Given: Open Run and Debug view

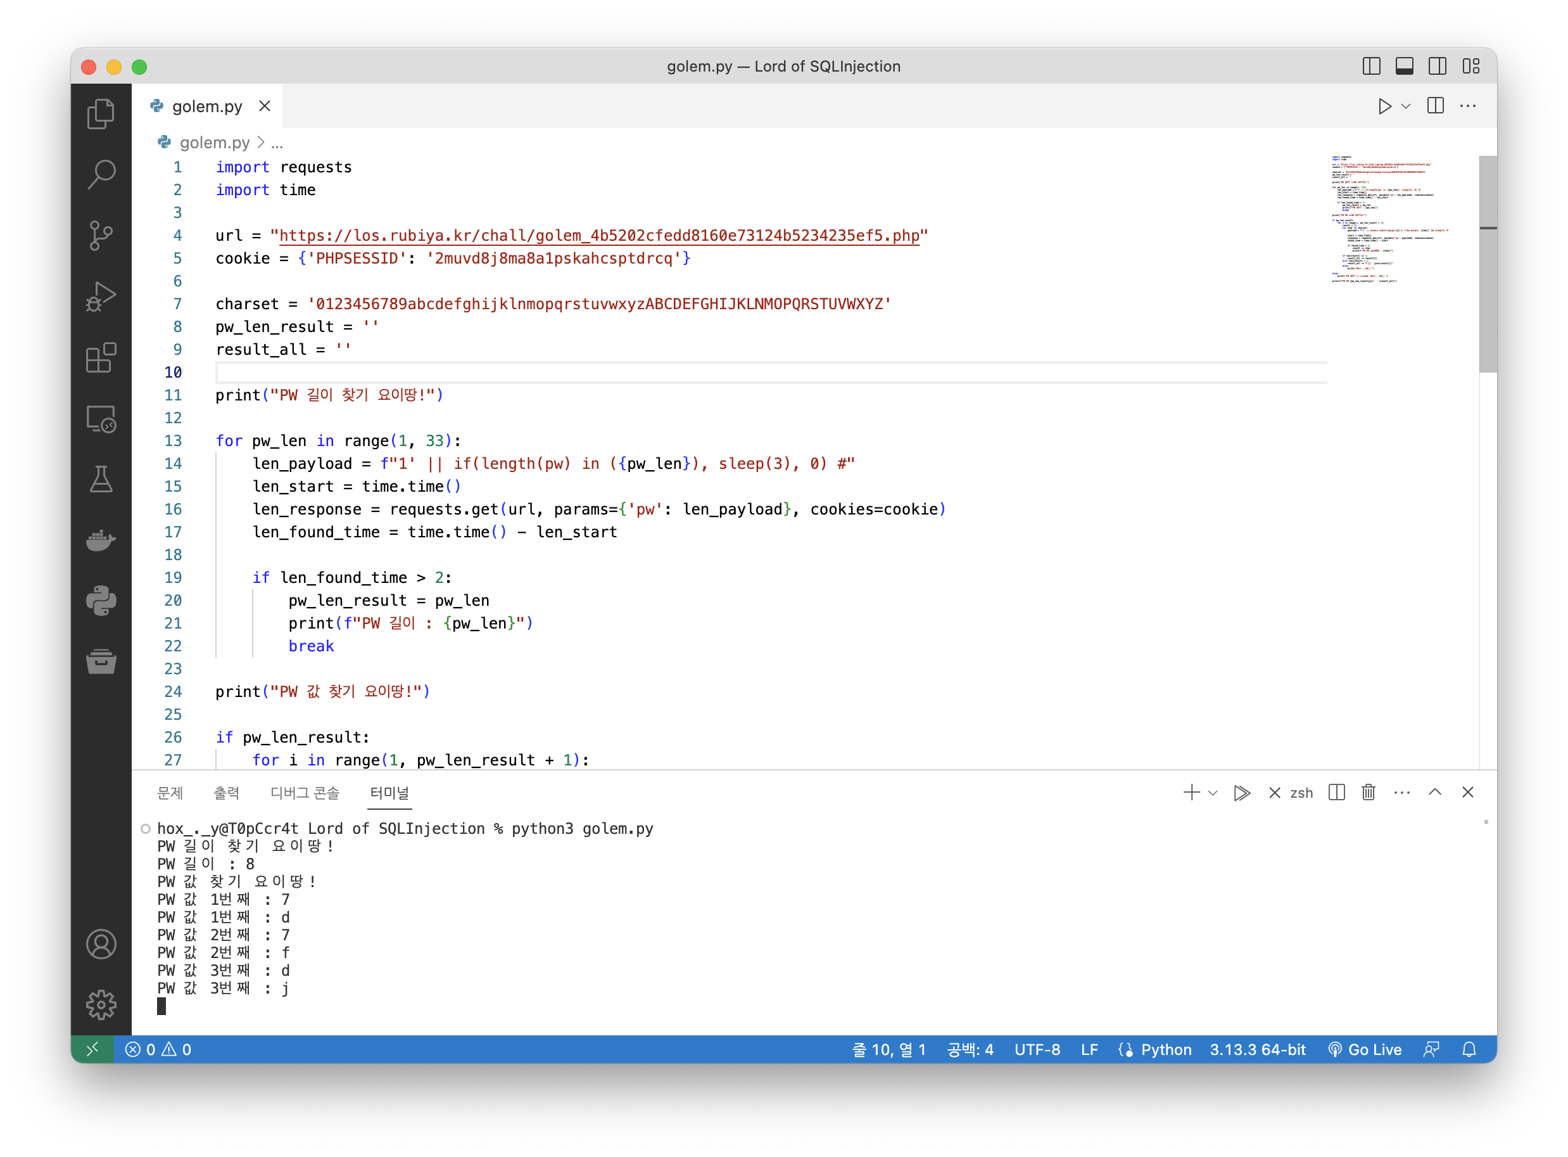Looking at the screenshot, I should pyautogui.click(x=101, y=297).
